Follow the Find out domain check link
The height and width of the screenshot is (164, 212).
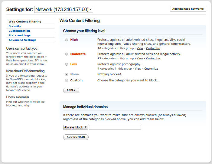click(x=11, y=102)
